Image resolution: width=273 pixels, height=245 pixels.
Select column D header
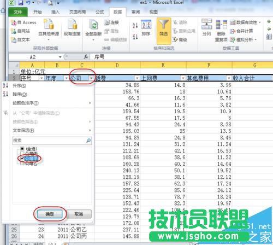tap(117, 65)
